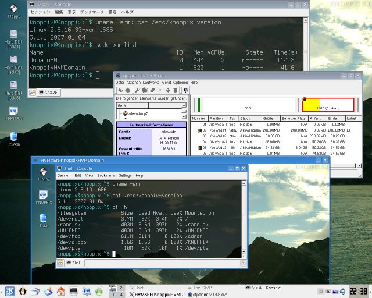Open the Hard Disk [sda1] desktop icon
372x298 pixels.
(x=13, y=39)
